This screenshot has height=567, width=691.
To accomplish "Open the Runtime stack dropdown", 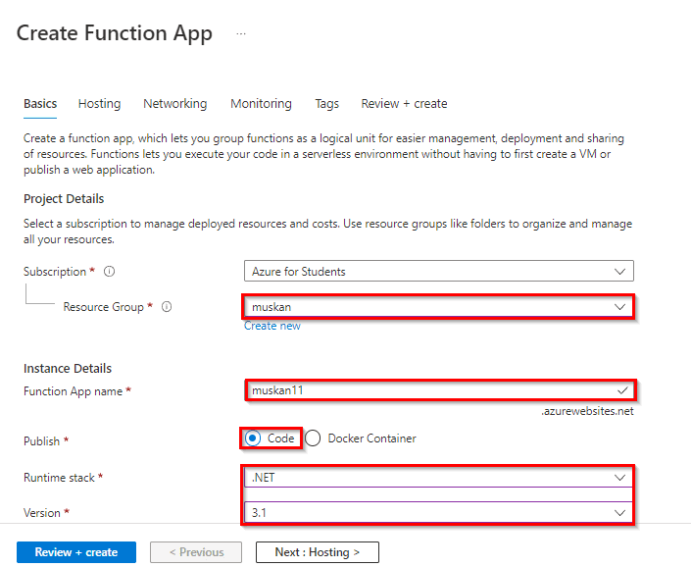I will point(439,478).
